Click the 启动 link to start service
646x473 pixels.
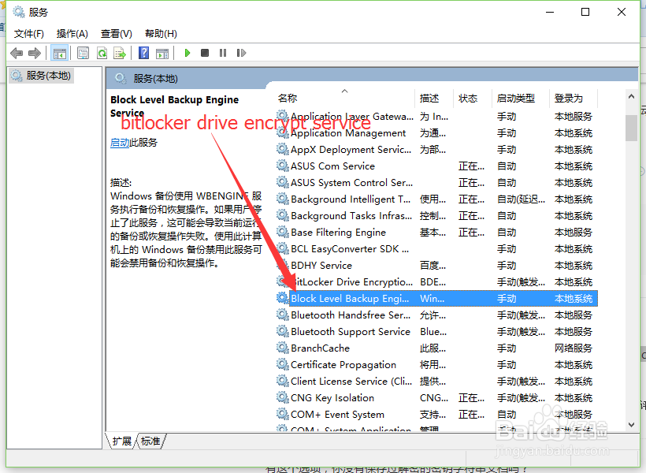120,143
